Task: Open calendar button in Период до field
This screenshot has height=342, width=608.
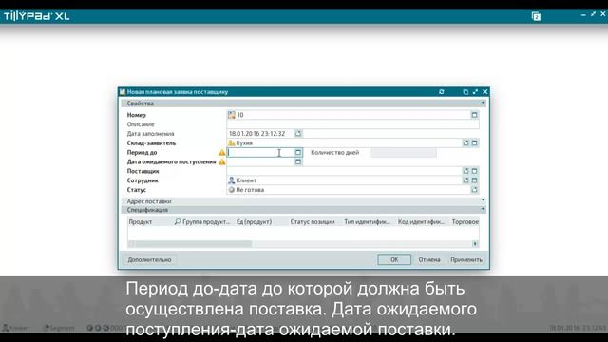Action: click(297, 152)
